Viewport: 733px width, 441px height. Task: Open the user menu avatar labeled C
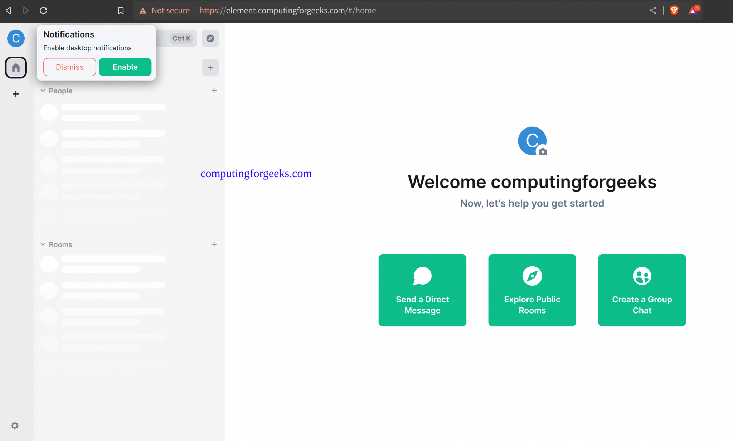pos(16,38)
